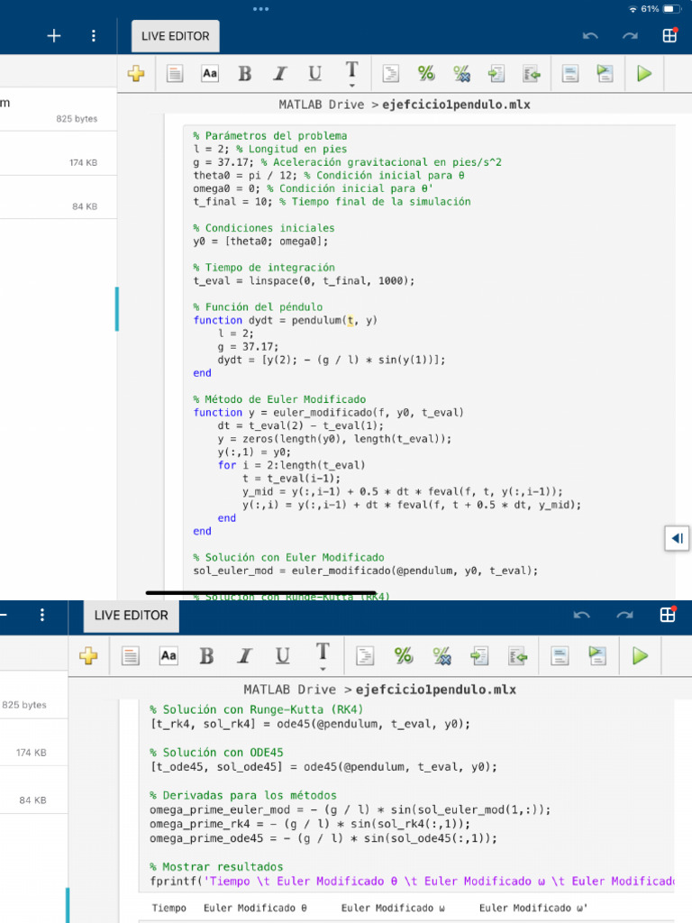
Task: Click the yellow plus insert icon in the upper toolbar
Action: tap(136, 74)
